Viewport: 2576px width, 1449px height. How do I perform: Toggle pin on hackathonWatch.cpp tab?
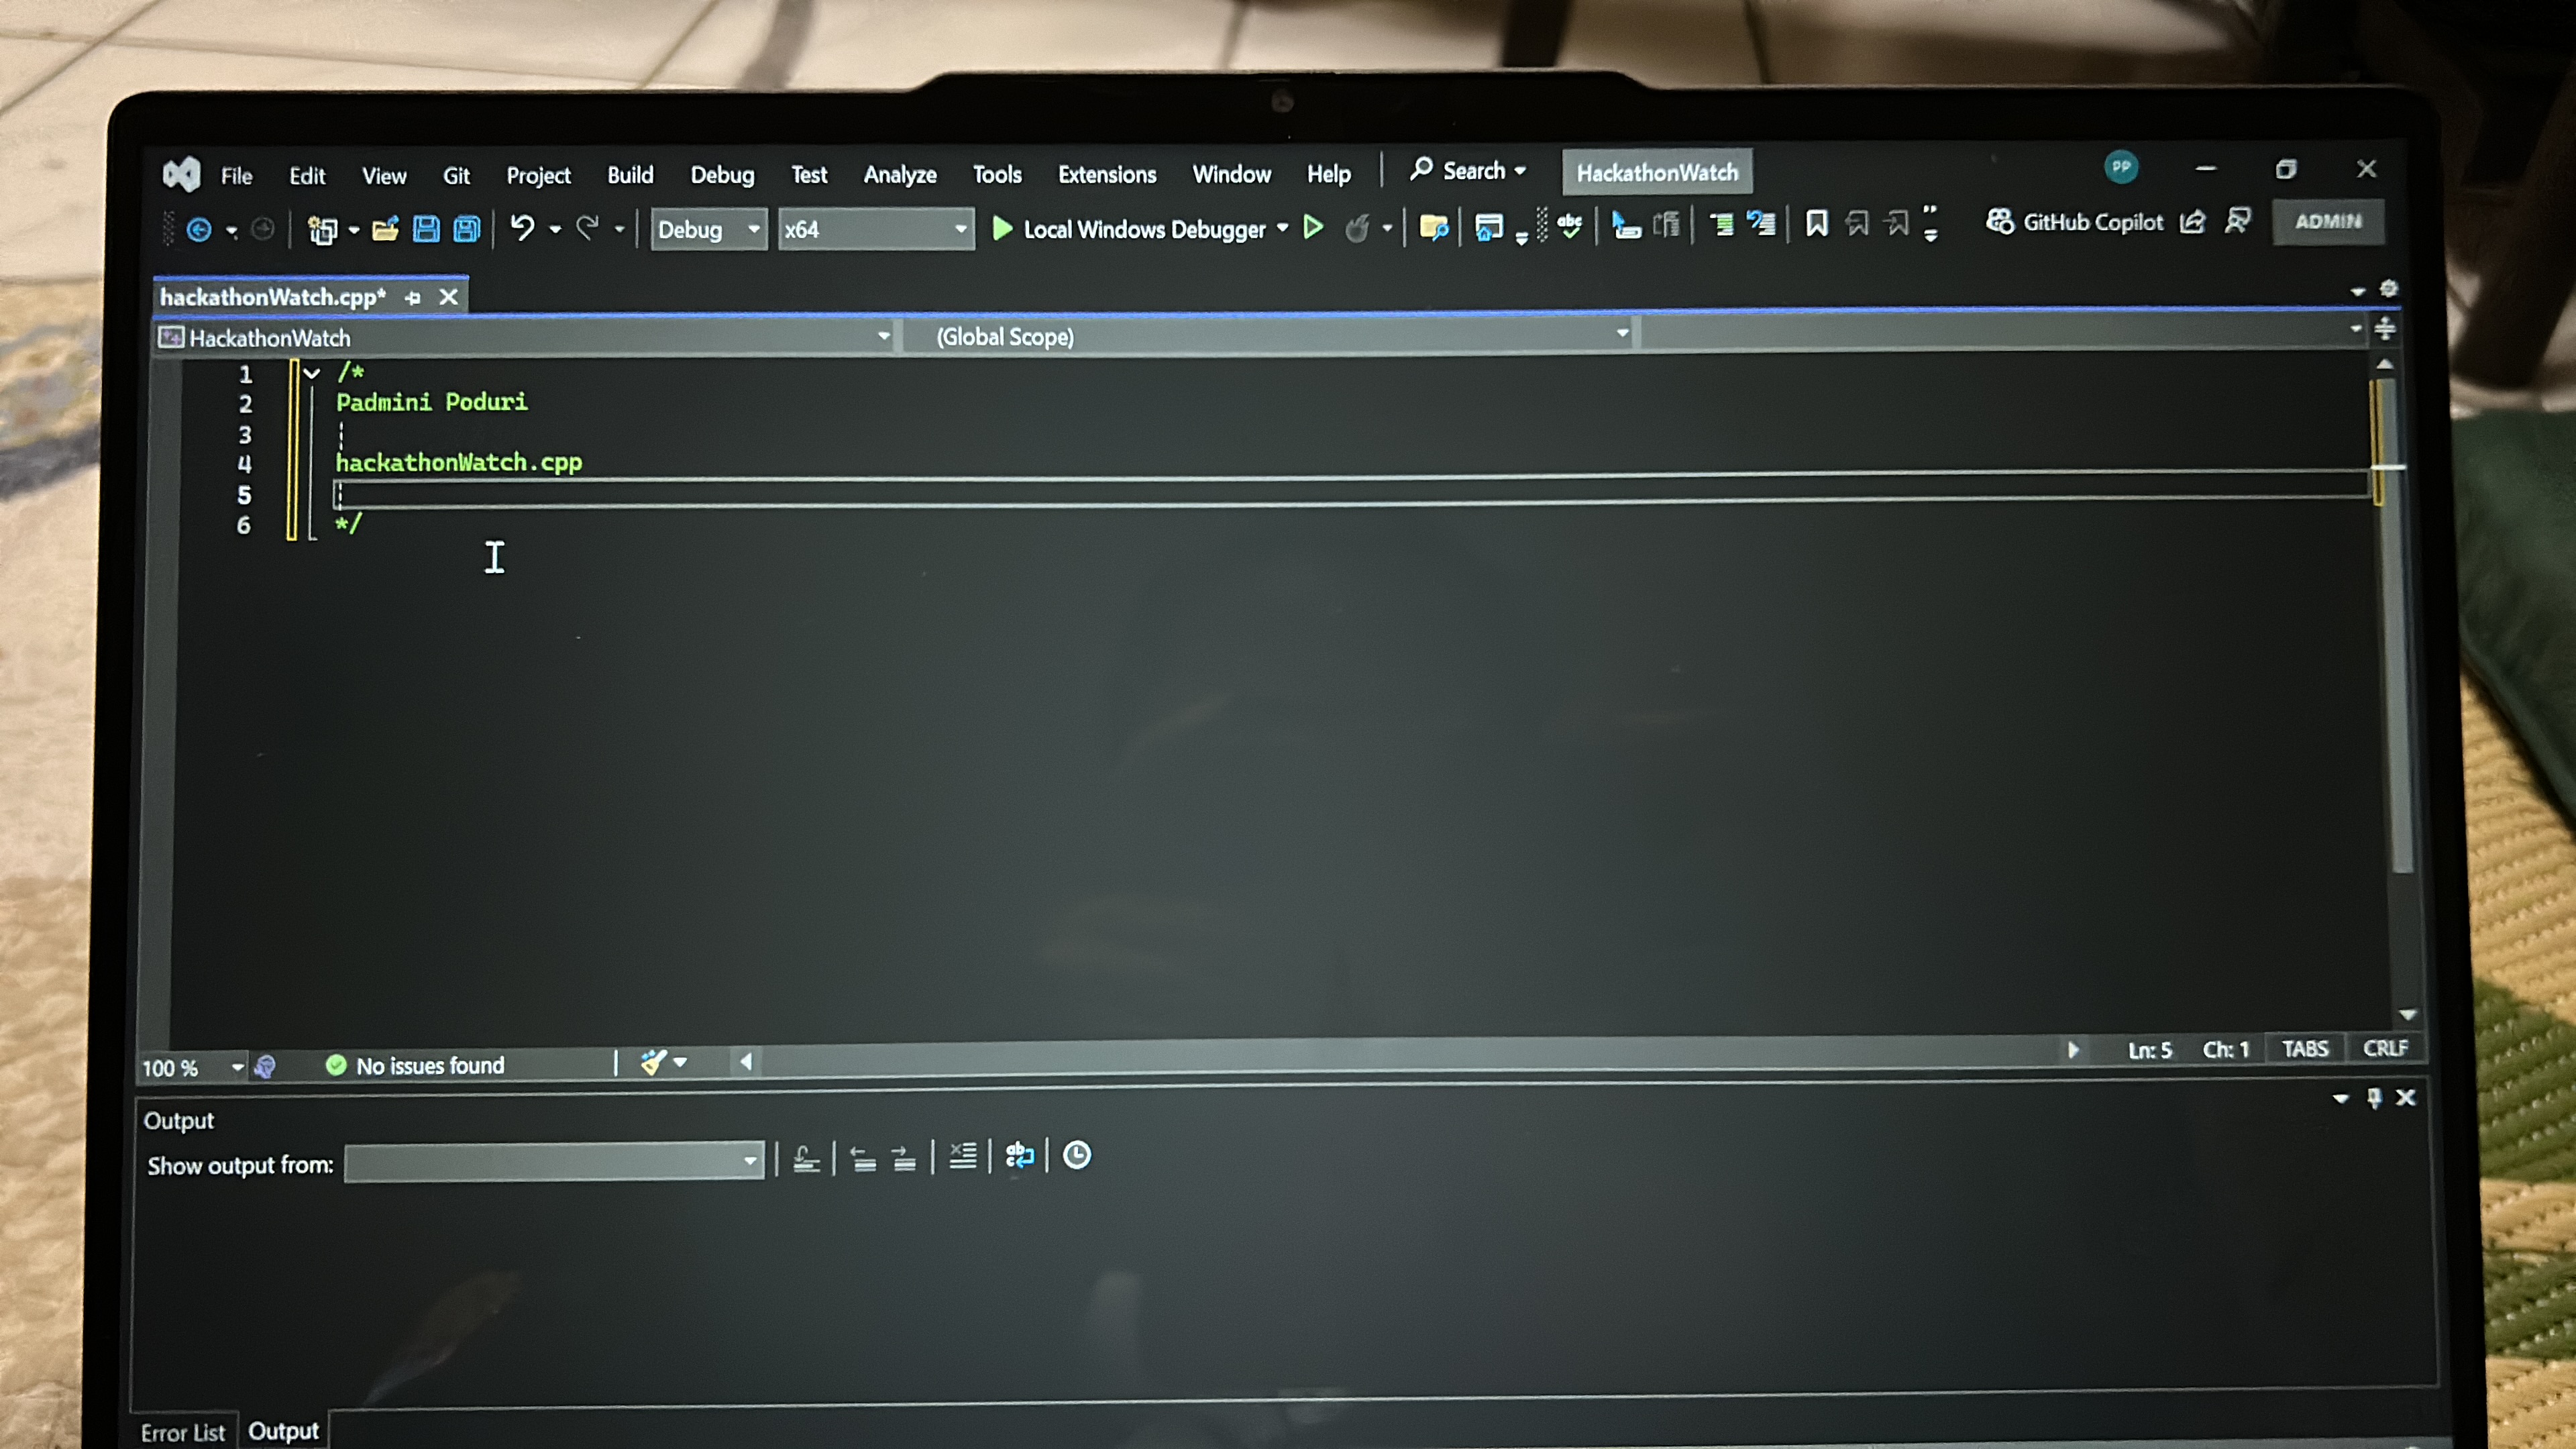[412, 297]
